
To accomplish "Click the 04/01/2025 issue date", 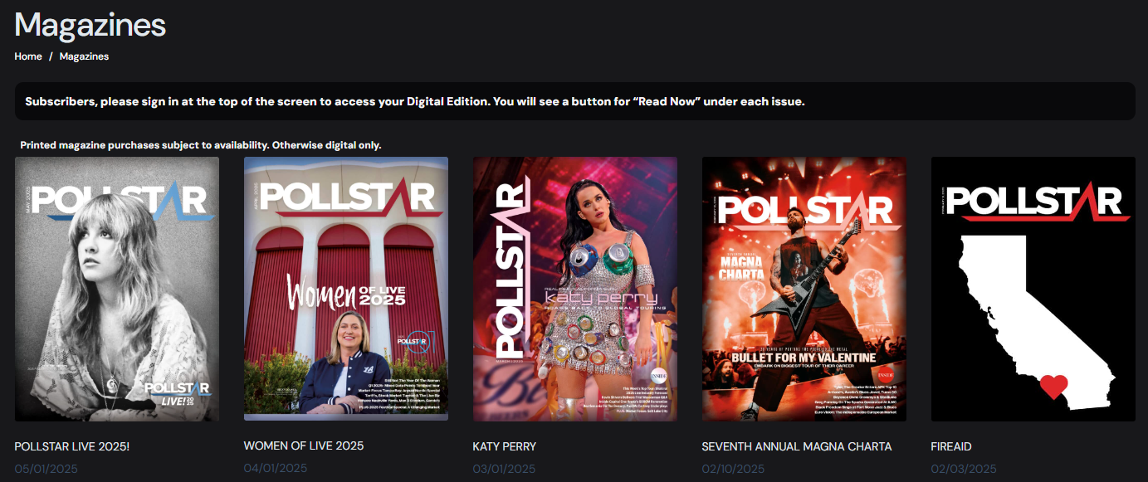I will click(276, 468).
